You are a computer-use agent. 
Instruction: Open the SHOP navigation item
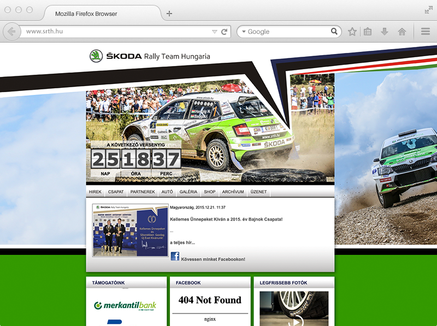click(210, 192)
